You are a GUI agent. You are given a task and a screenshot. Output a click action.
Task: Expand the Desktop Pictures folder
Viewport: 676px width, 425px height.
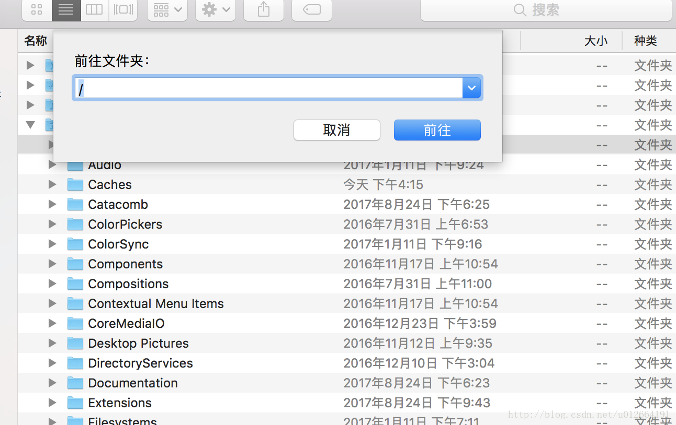pyautogui.click(x=52, y=343)
